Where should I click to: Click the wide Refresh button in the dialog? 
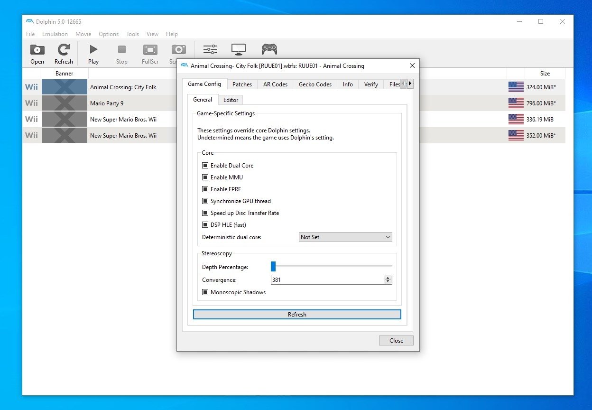tap(297, 315)
